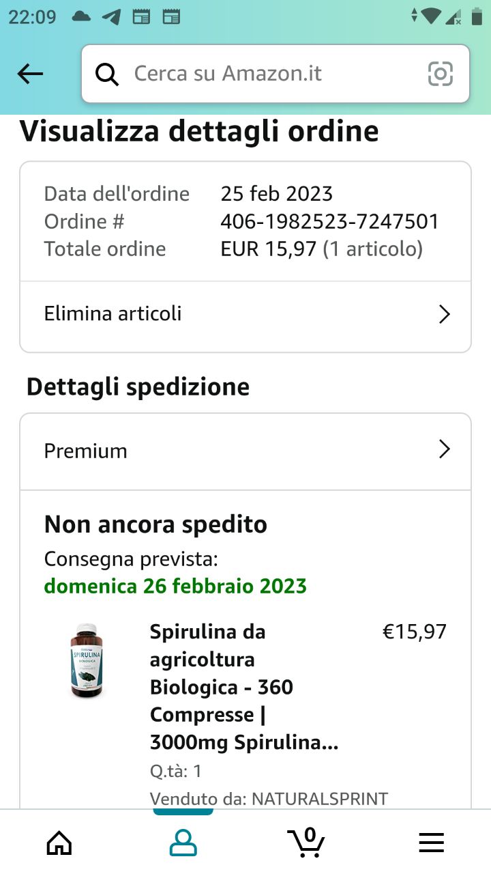
Task: Tap the back arrow icon
Action: [30, 74]
